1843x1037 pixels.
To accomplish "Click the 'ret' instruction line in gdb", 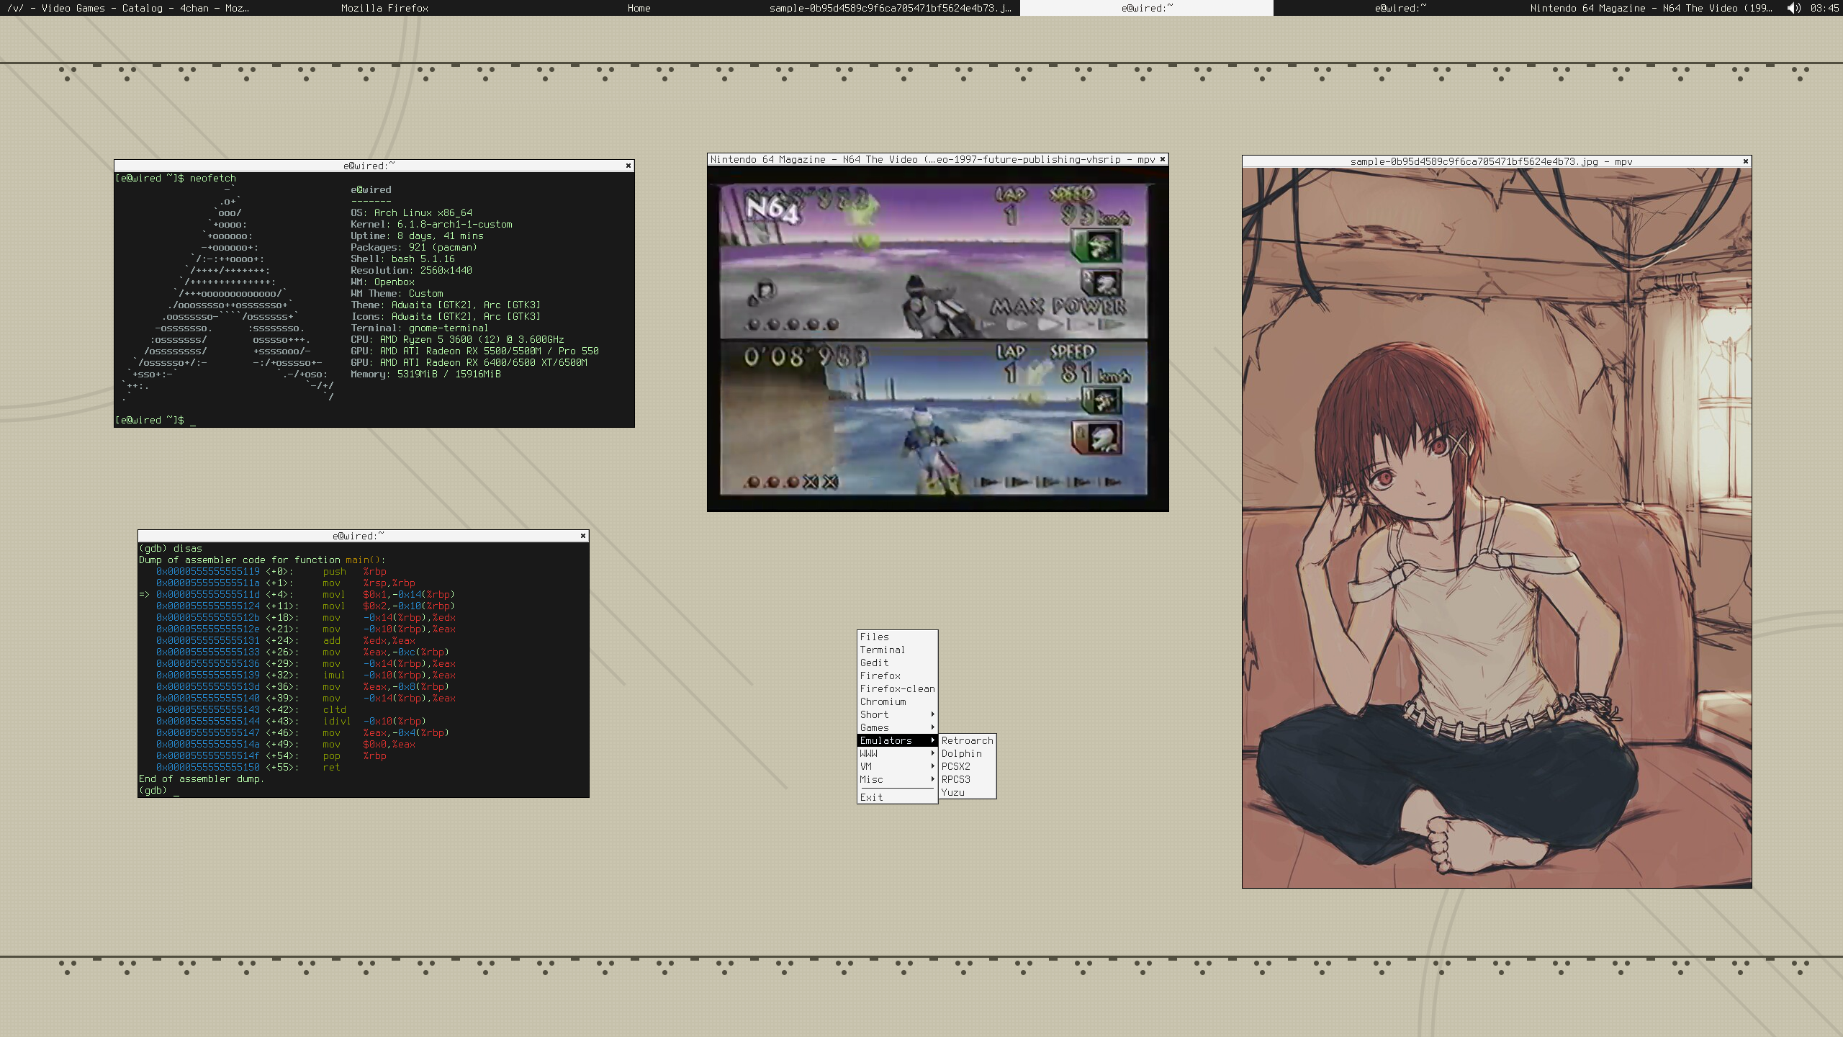I will pos(248,767).
